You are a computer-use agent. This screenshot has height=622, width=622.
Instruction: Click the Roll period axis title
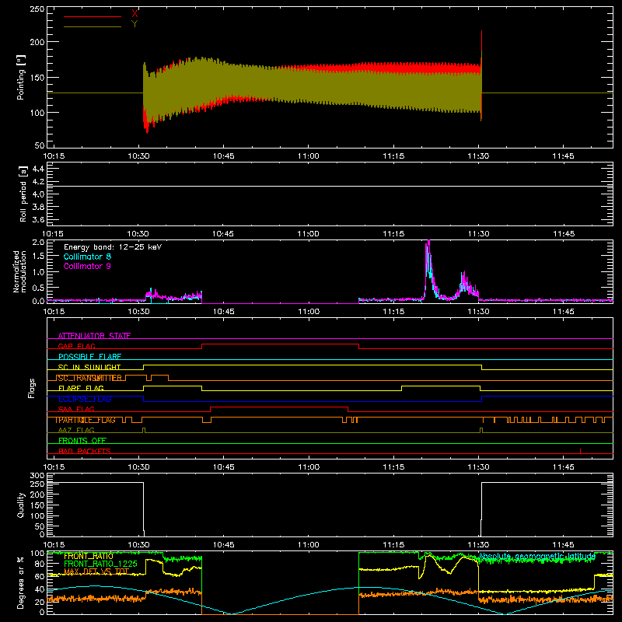(x=23, y=194)
